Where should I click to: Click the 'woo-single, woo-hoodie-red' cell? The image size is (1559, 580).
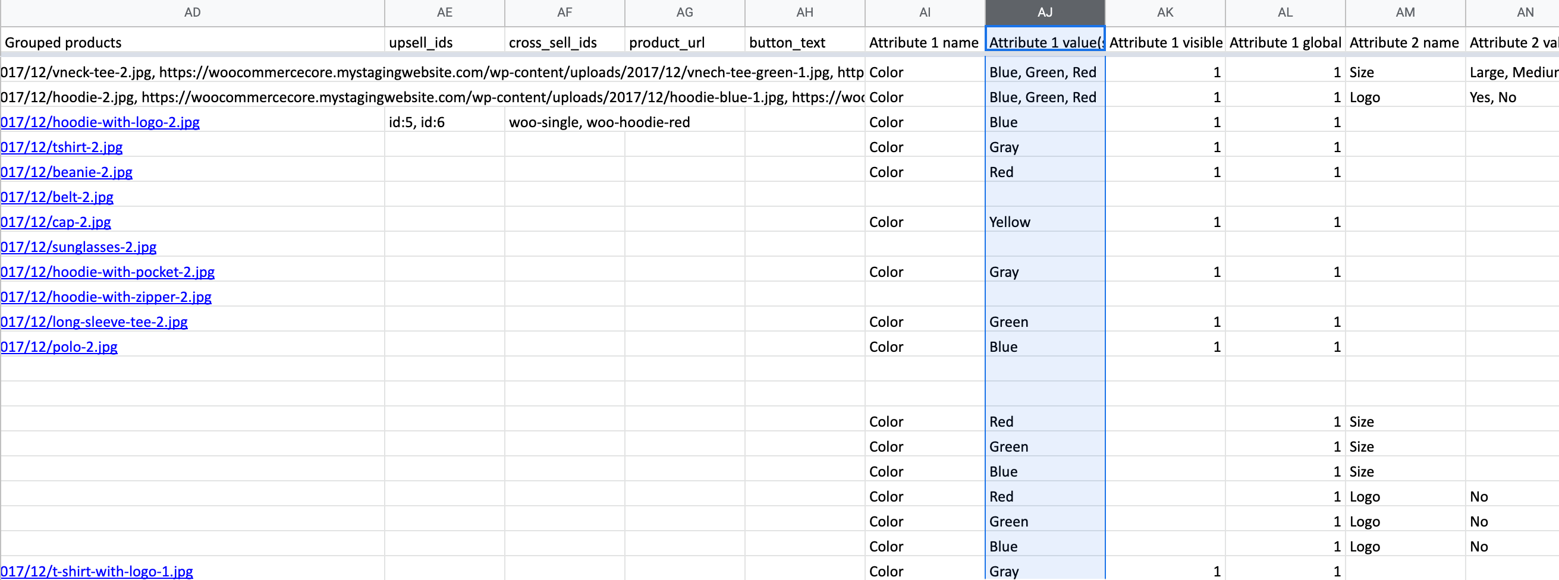(599, 122)
